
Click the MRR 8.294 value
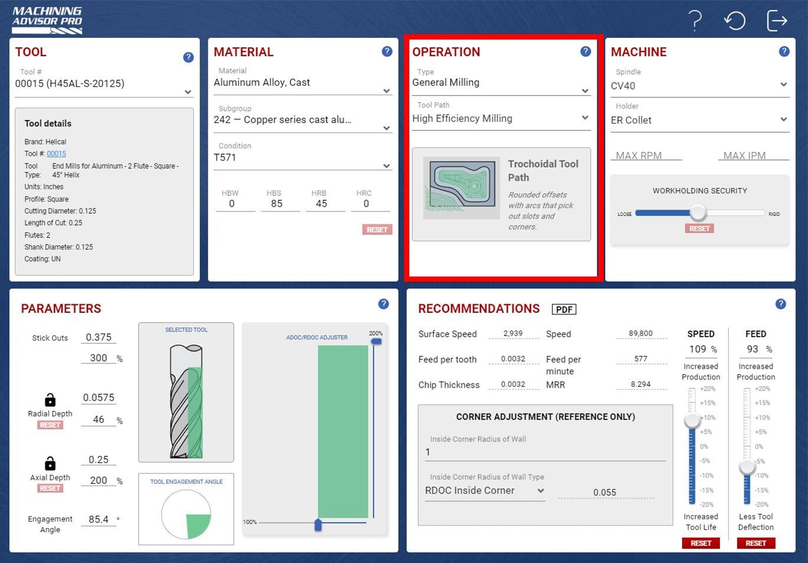[641, 384]
